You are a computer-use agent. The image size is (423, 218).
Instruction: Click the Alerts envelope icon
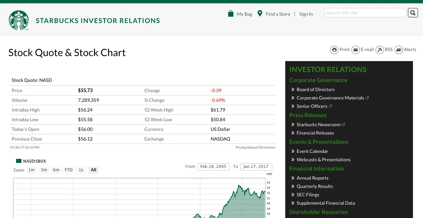399,50
